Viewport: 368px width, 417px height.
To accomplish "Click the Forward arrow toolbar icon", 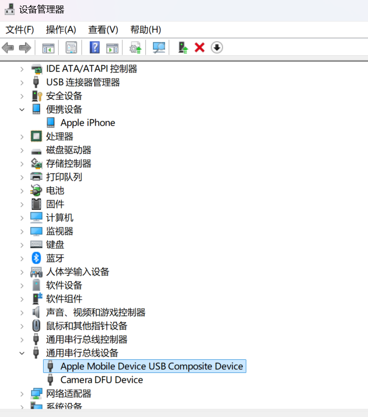I will point(25,48).
